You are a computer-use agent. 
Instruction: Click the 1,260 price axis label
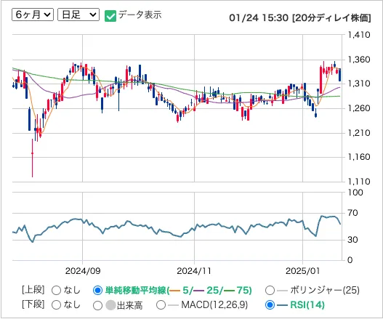[x=359, y=108]
